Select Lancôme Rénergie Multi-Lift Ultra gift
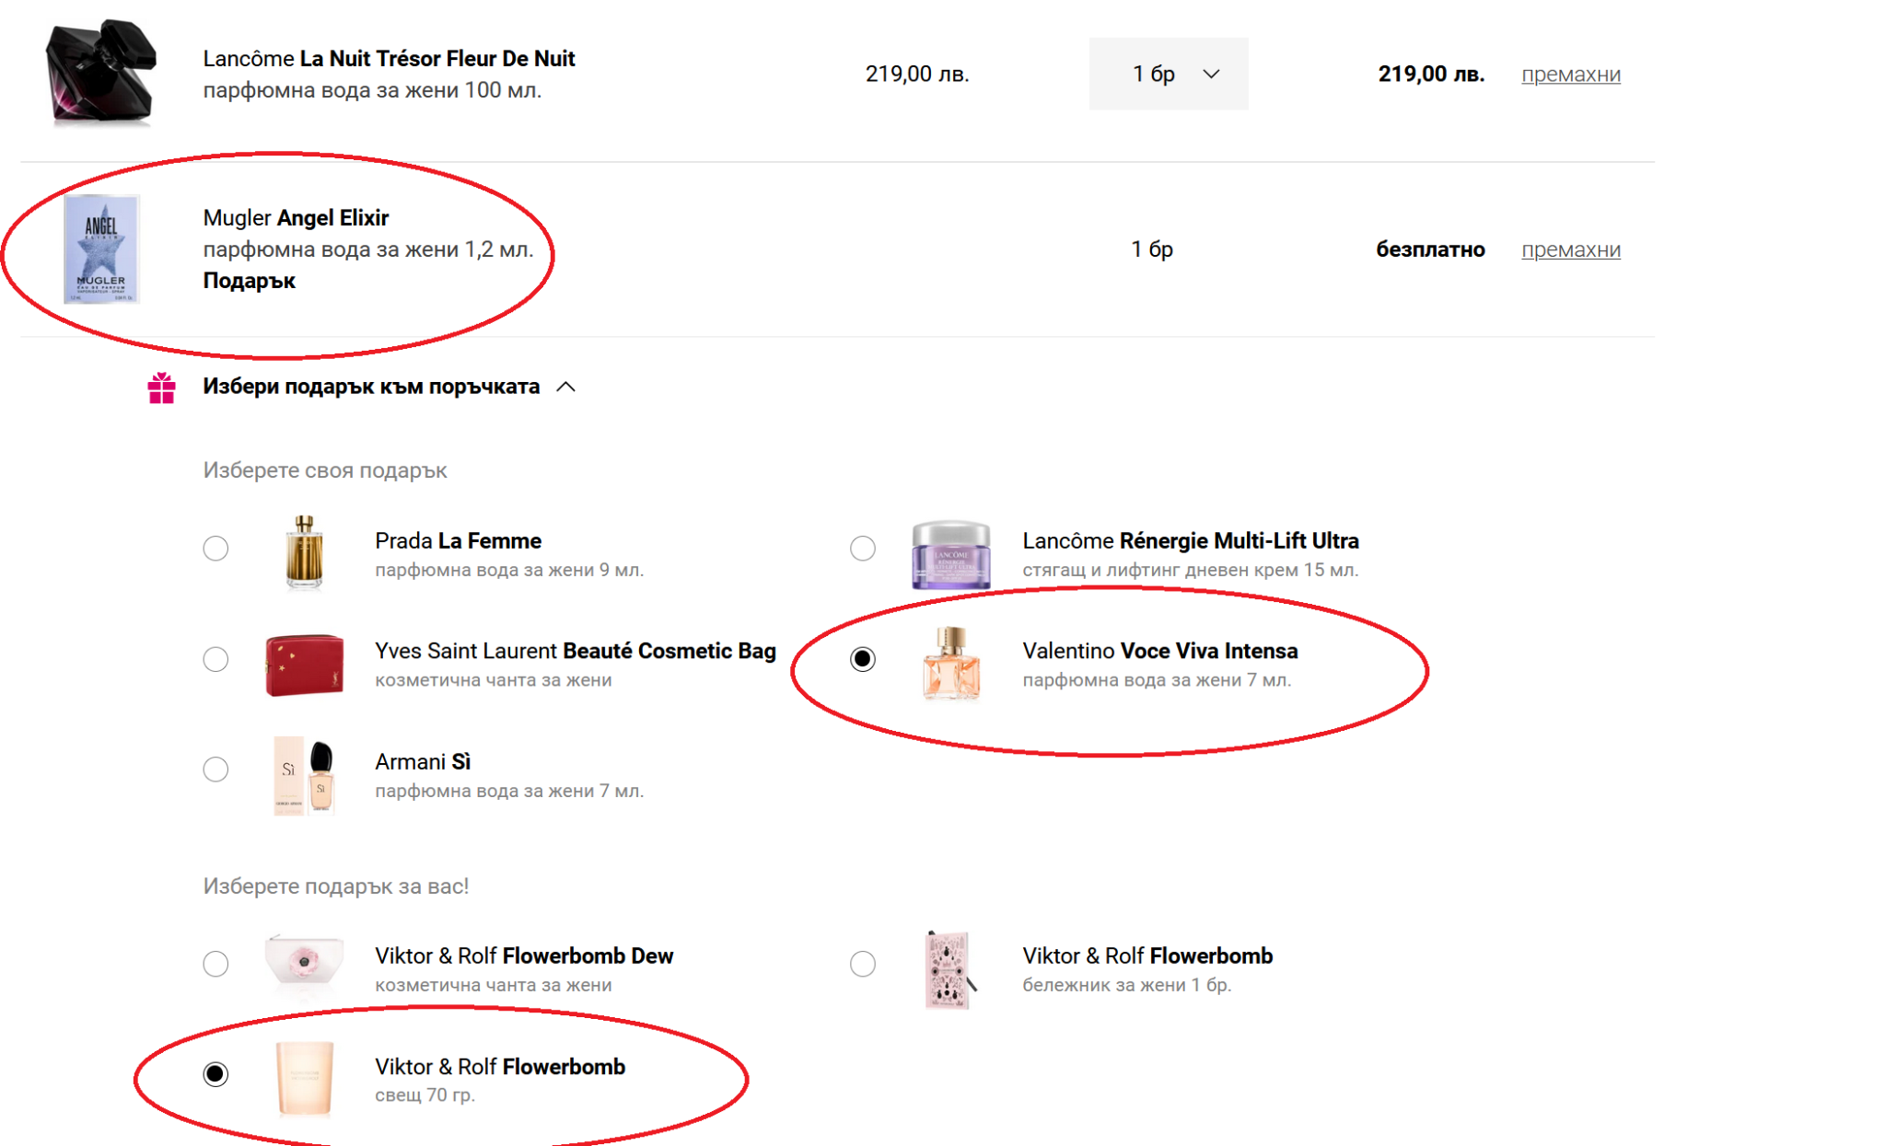The image size is (1886, 1146). [x=863, y=549]
